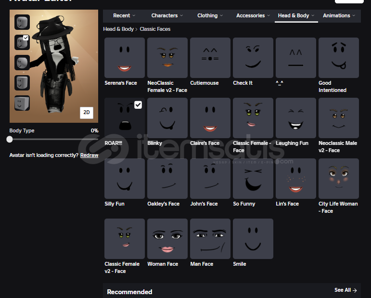
Task: Uncheck the equipped ROAR!!! face
Action: pos(138,105)
